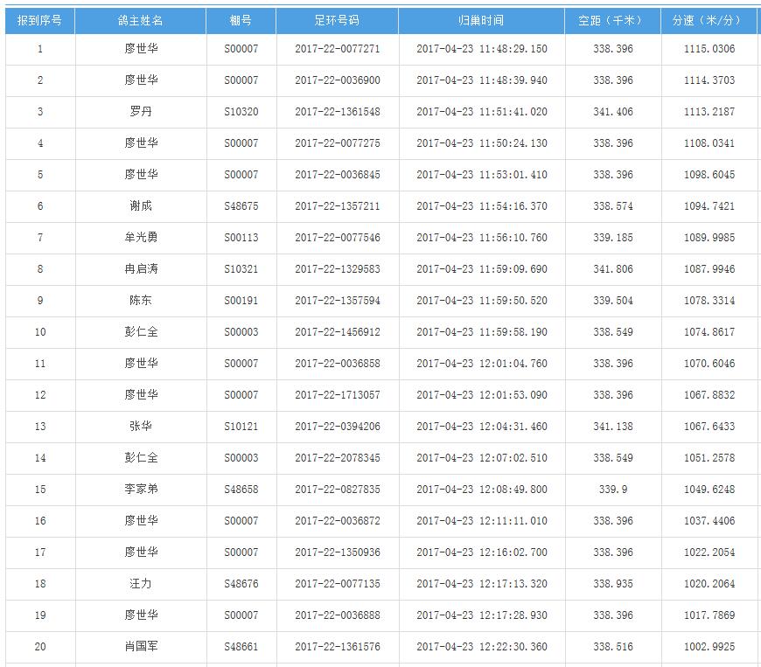Click the 足环号码 column header

point(337,20)
